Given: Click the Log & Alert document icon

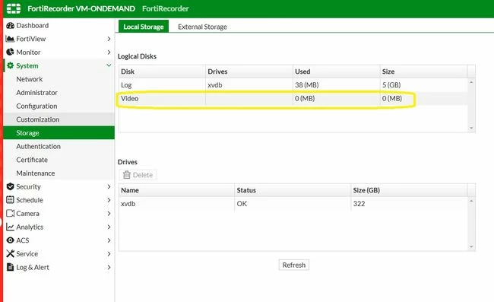Looking at the screenshot, I should (10, 267).
